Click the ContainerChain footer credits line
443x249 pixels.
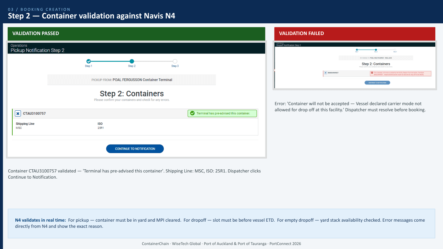point(221,244)
